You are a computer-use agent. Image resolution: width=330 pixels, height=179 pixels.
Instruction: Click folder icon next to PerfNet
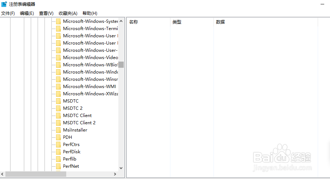58,166
